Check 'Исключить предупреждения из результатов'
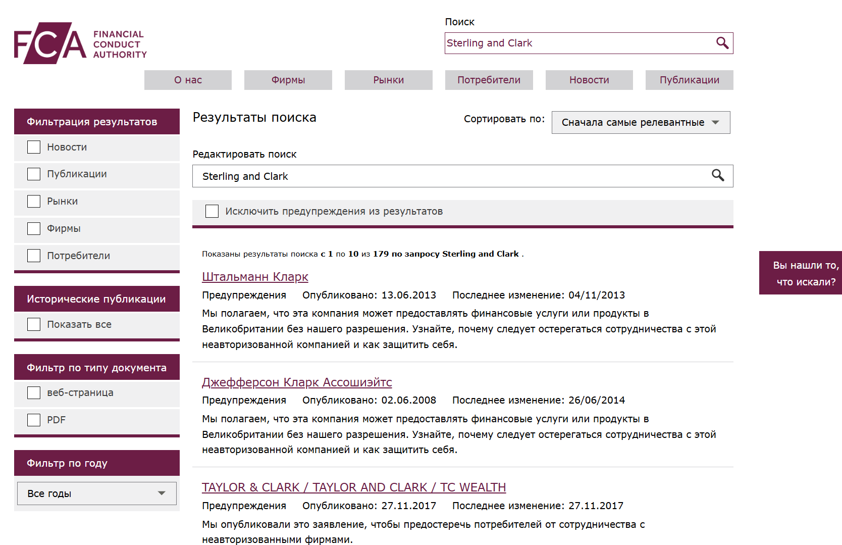 [x=212, y=211]
